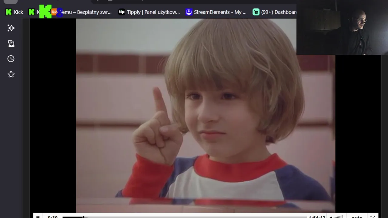Open the Kick bookmark
388x218 pixels.
tap(14, 12)
